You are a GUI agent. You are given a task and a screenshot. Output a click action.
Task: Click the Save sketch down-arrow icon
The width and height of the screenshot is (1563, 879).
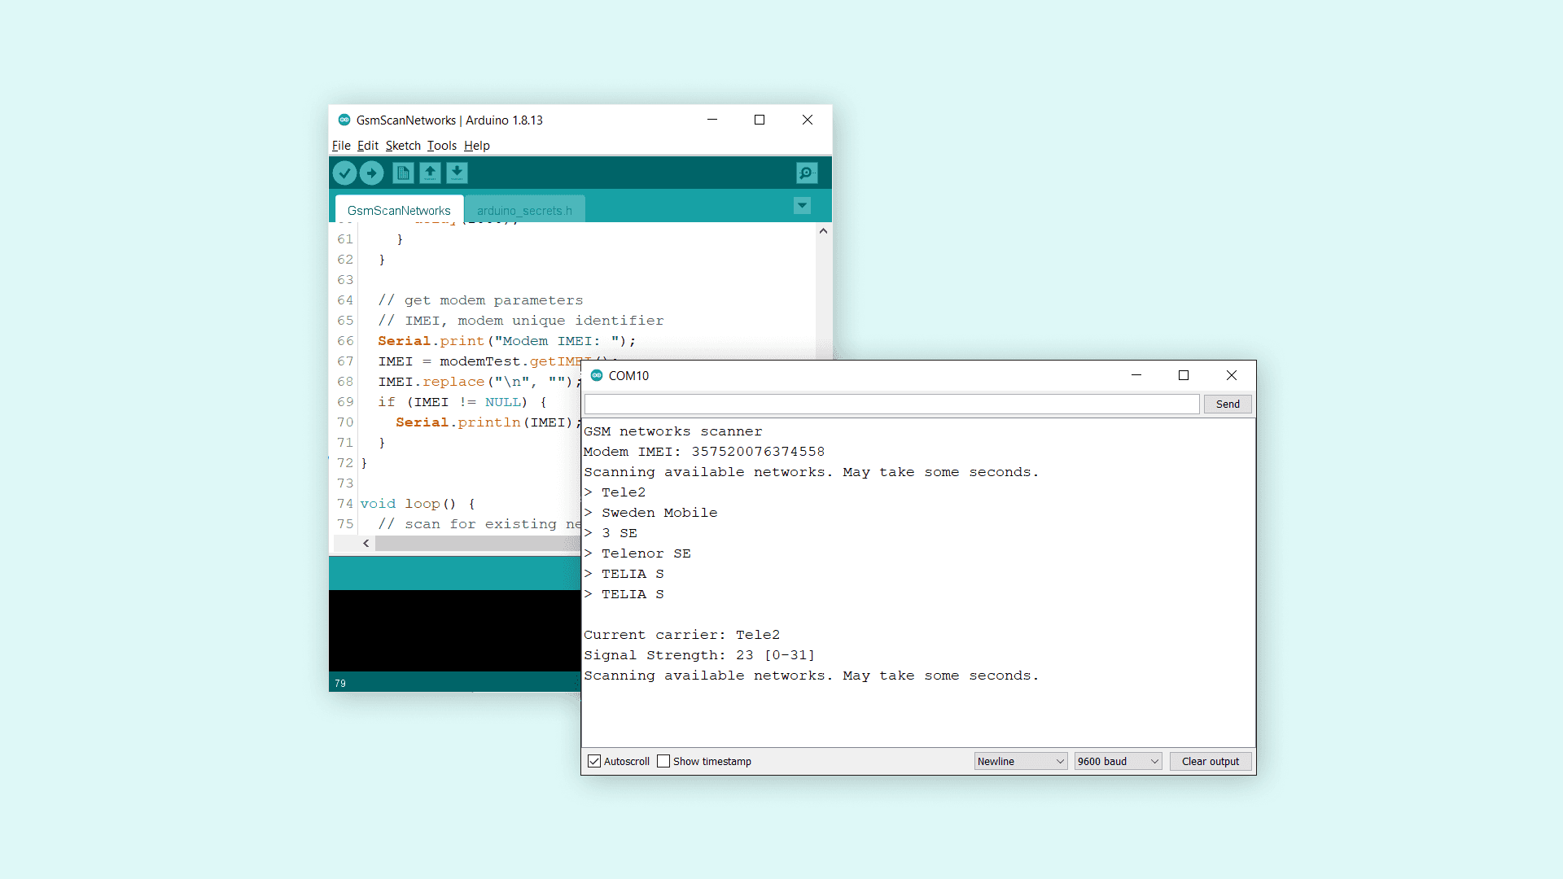click(457, 173)
